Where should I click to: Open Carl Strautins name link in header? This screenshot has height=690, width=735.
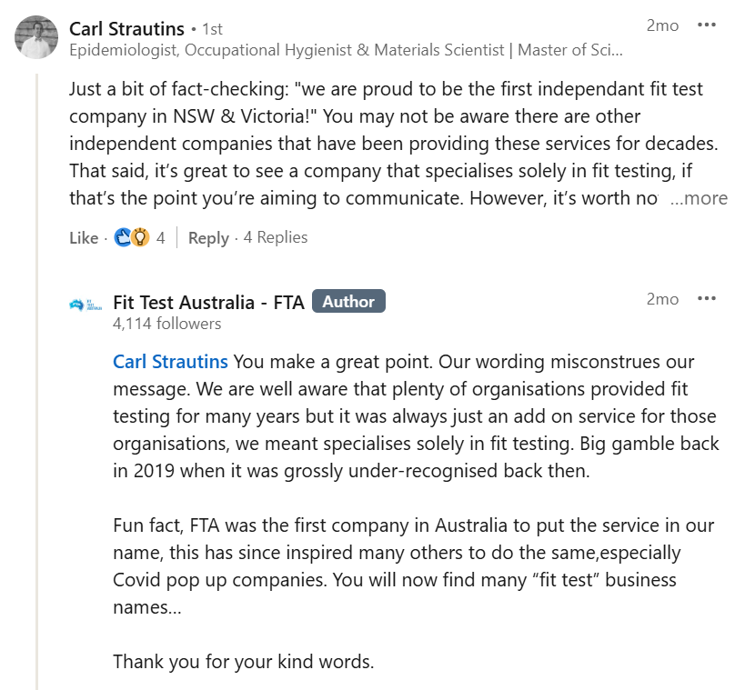click(x=126, y=29)
